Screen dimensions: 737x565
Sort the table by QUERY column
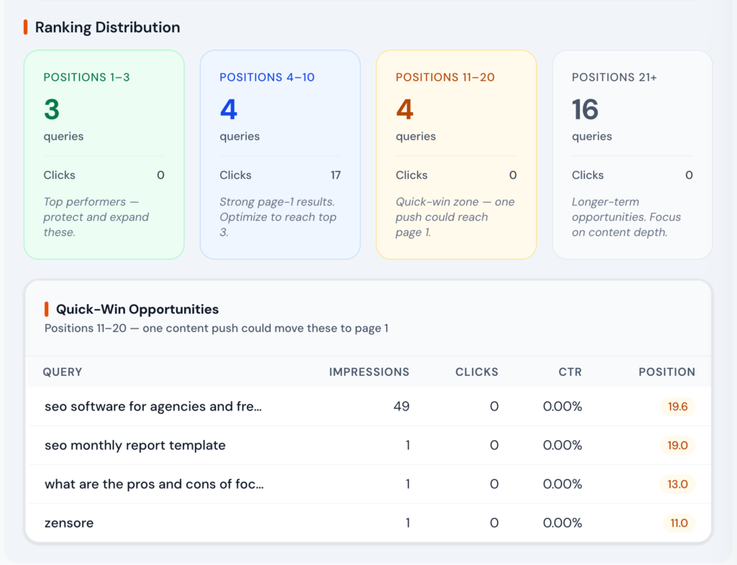[x=63, y=372]
